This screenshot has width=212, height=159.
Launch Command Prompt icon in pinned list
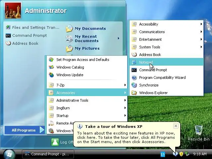8,35
